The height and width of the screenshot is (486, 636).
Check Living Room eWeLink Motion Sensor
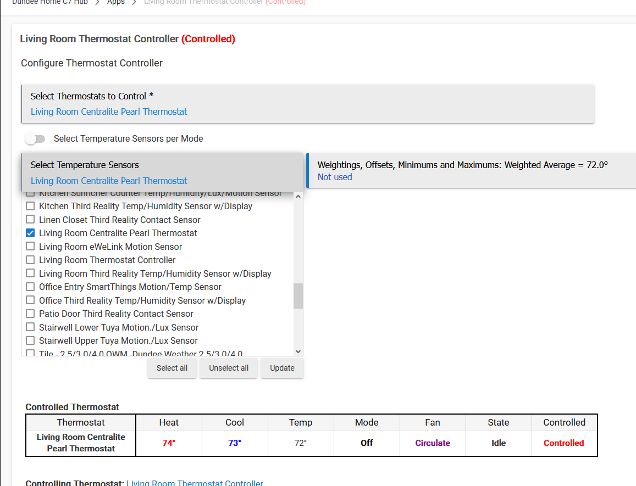click(30, 247)
